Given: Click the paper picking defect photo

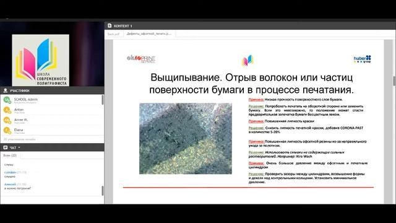Looking at the screenshot, I should coord(186,139).
